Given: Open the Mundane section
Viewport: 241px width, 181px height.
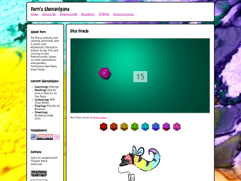Looking at the screenshot, I should click(88, 14).
